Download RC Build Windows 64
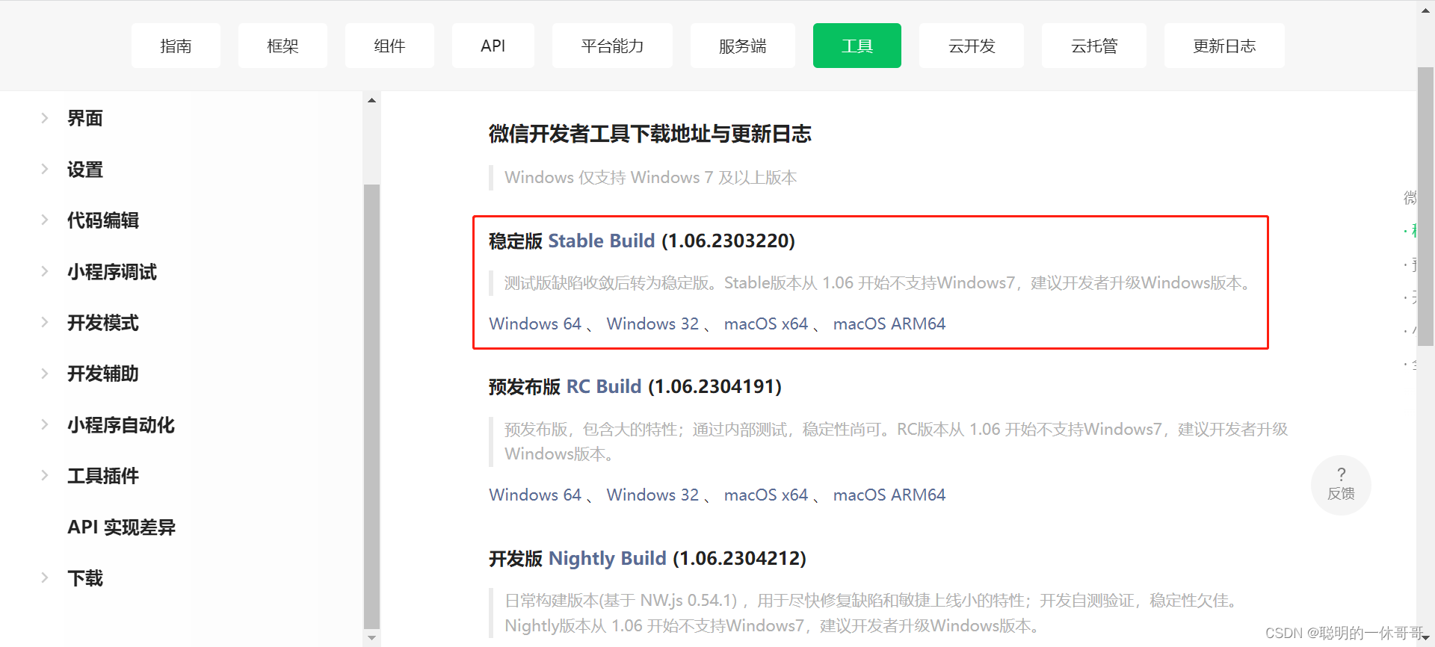Screen dimensions: 1435x647 coord(535,495)
